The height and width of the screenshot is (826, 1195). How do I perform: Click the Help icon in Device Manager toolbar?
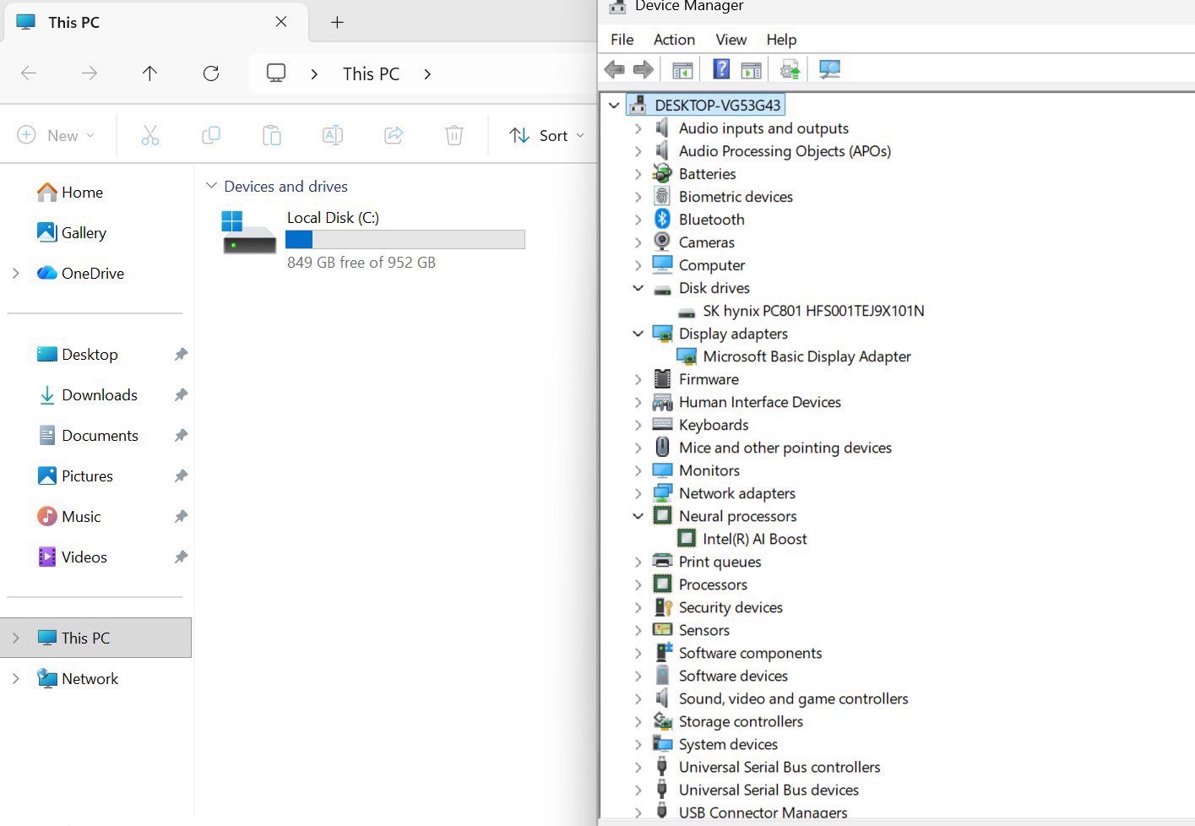[721, 69]
